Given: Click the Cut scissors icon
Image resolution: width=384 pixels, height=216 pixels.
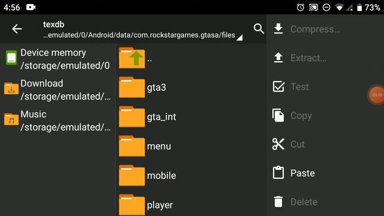Looking at the screenshot, I should point(278,144).
